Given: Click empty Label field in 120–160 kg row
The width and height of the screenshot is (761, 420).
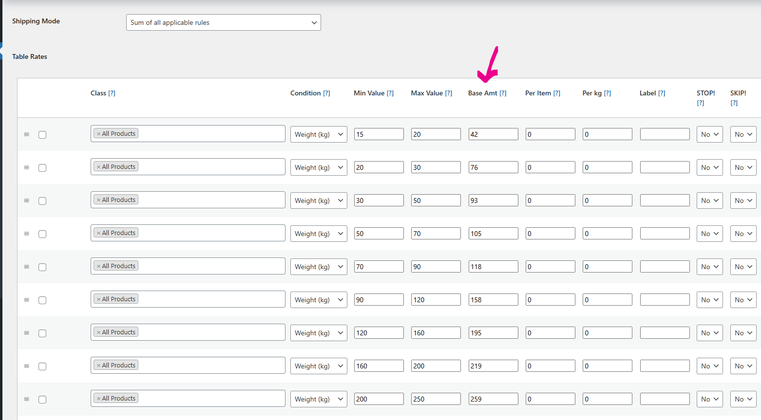Looking at the screenshot, I should pos(665,333).
